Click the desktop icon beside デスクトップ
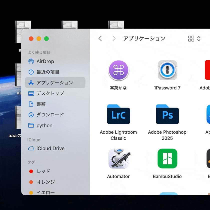This screenshot has height=210, width=210. click(31, 93)
